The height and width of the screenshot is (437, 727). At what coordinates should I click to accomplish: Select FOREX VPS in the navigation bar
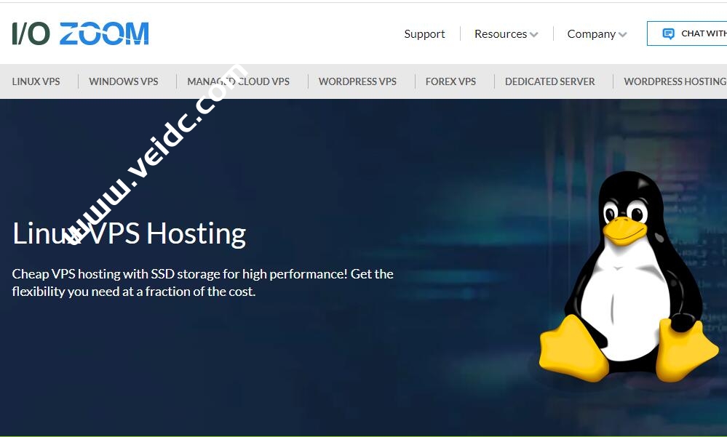[450, 81]
